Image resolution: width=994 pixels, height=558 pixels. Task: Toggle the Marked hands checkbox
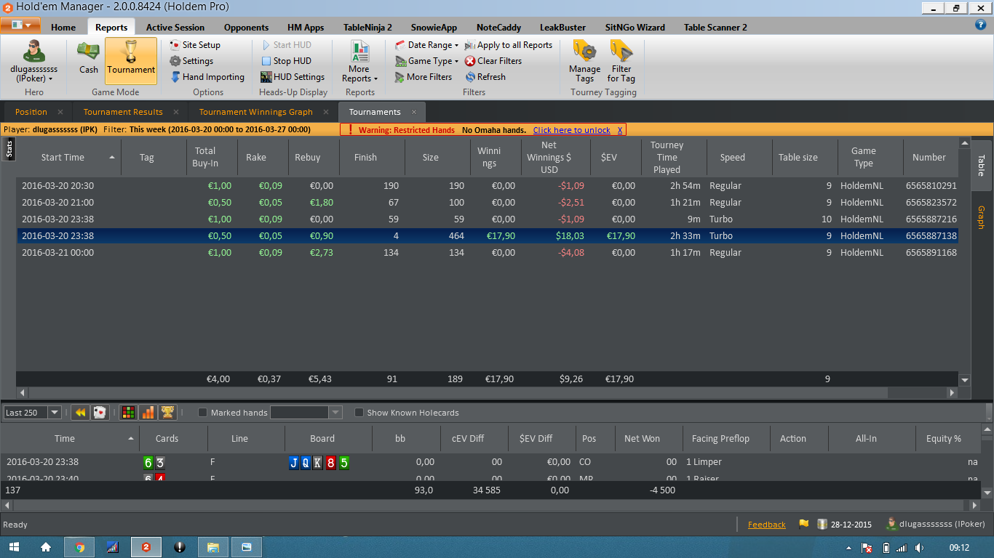tap(203, 413)
